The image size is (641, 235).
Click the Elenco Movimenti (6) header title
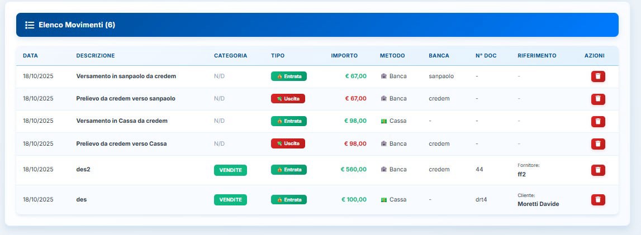pyautogui.click(x=77, y=25)
